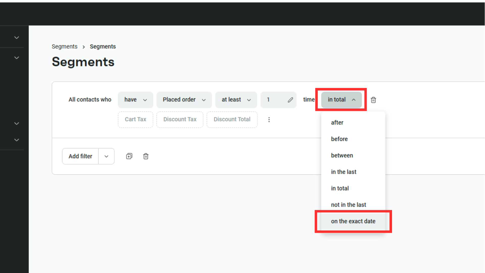Add the Discount Total property filter

[x=232, y=120]
